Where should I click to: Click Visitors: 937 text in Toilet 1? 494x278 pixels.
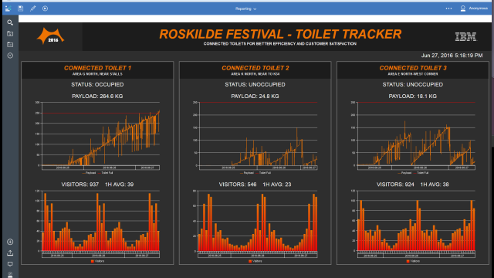pos(80,185)
